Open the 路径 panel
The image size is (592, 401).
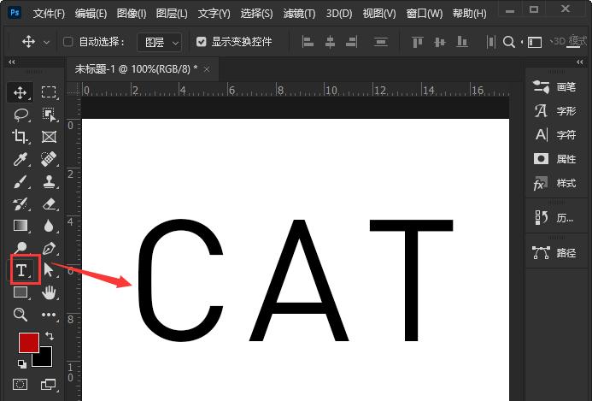click(x=555, y=252)
